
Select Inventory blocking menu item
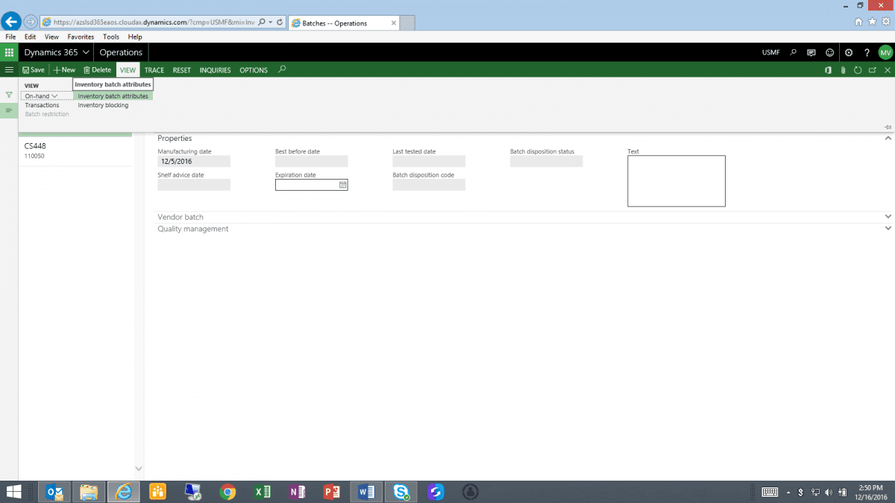tap(103, 105)
